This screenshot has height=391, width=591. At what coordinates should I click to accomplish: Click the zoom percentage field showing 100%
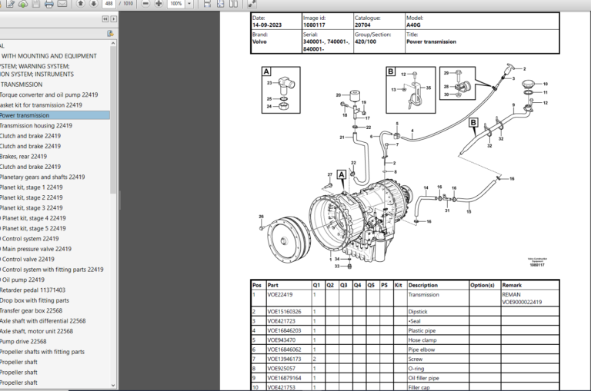pyautogui.click(x=175, y=4)
